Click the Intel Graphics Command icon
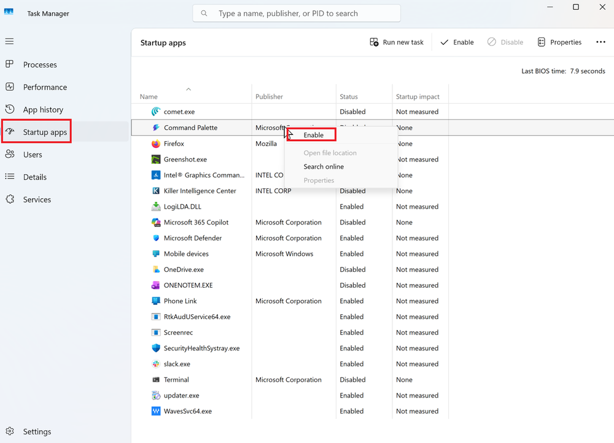The width and height of the screenshot is (614, 443). pyautogui.click(x=156, y=175)
